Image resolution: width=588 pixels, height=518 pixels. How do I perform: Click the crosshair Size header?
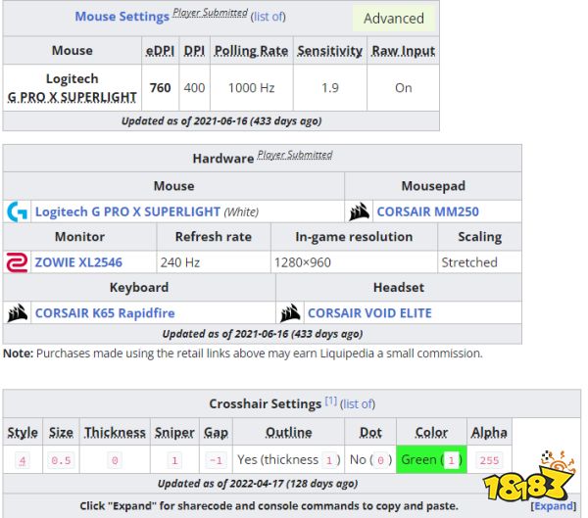61,433
